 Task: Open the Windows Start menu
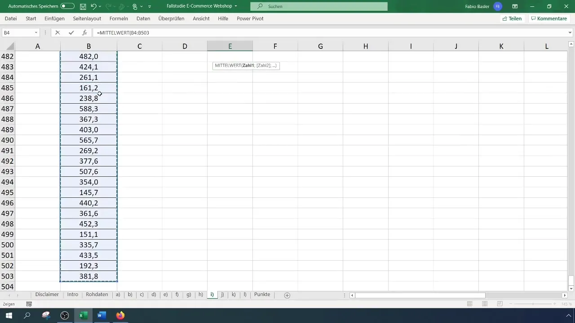9,315
